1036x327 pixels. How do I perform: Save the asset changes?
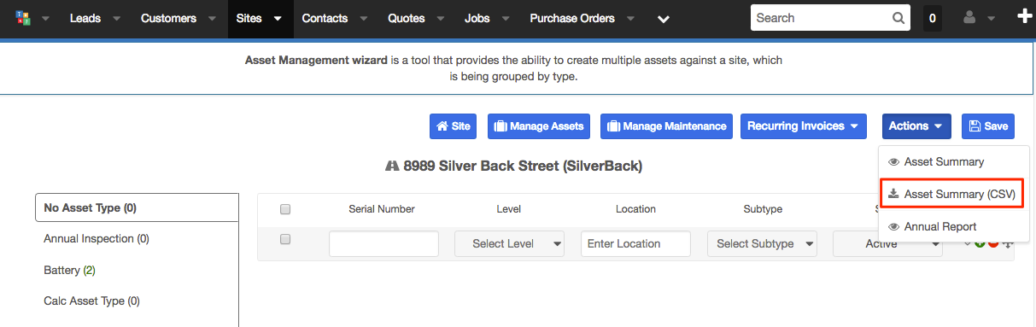[x=988, y=126]
